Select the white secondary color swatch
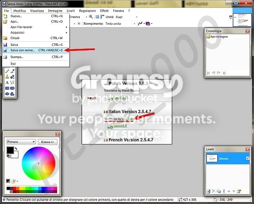The height and width of the screenshot is (204, 254). pyautogui.click(x=16, y=155)
